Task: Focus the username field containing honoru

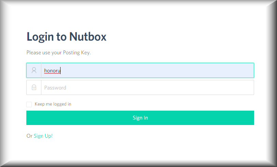Action: coord(147,70)
